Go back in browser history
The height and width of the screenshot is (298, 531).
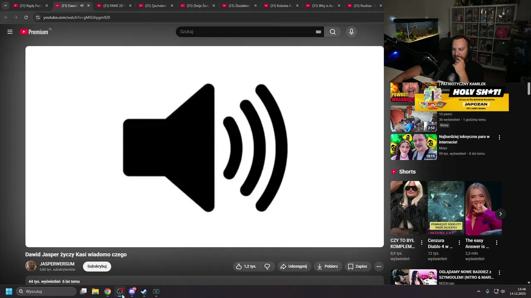coord(6,17)
